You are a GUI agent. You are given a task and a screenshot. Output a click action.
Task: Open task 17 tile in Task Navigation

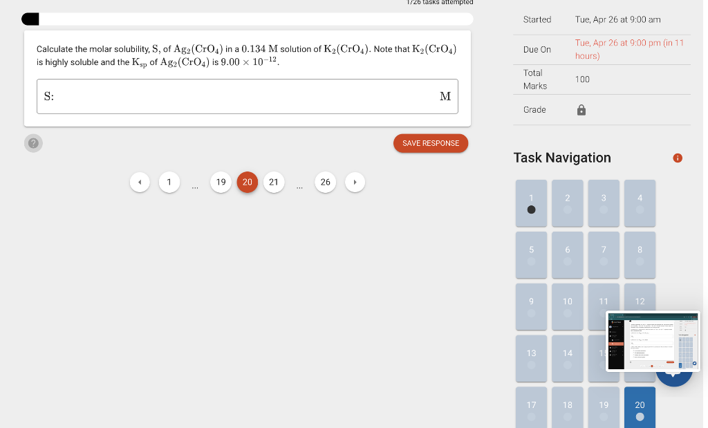coord(532,407)
